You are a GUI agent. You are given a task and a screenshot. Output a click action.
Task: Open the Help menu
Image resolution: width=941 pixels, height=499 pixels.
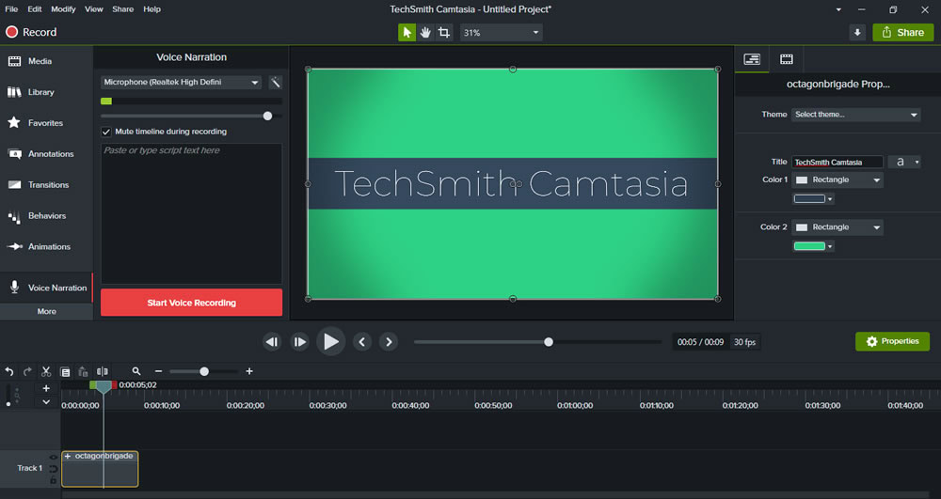[x=152, y=9]
